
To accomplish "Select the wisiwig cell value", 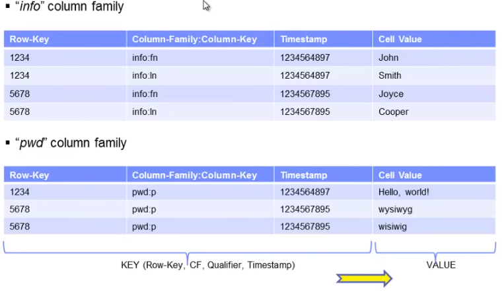I will (x=392, y=227).
